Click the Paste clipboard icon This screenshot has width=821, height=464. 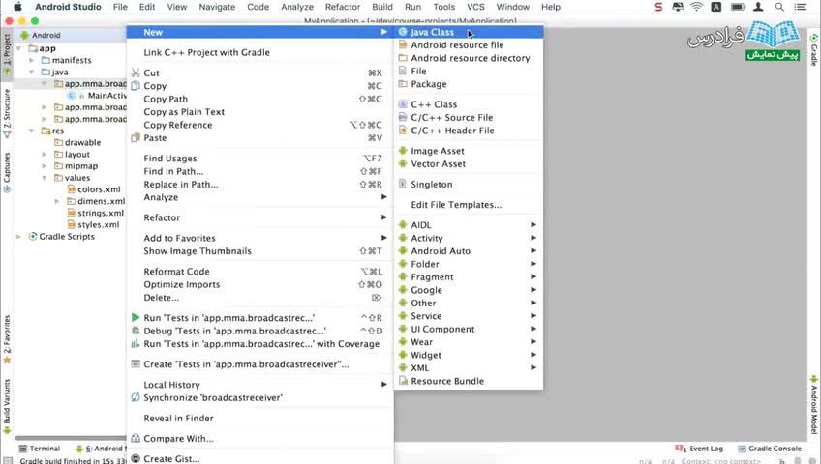[x=136, y=138]
